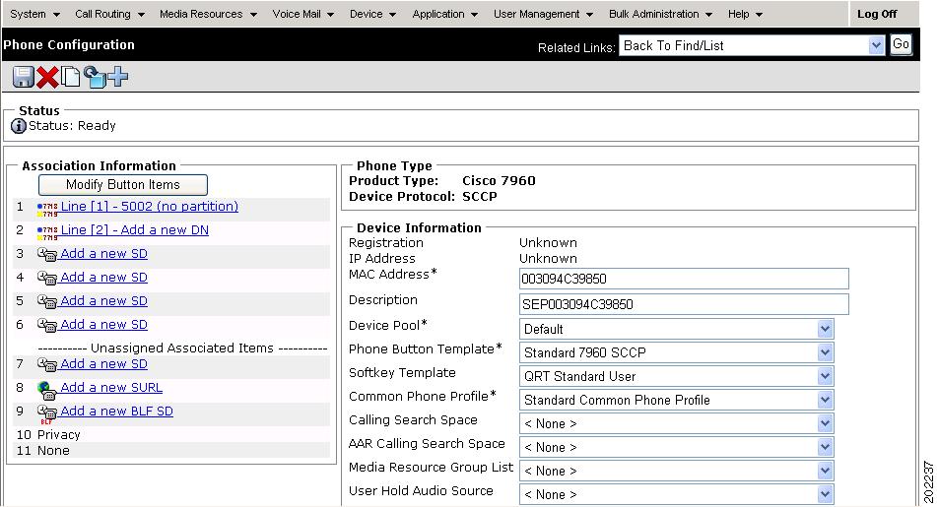Open the Related Links dropdown showing Back To Find/List

752,45
